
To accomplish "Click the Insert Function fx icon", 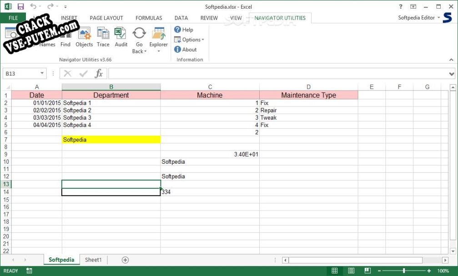I will tap(99, 73).
